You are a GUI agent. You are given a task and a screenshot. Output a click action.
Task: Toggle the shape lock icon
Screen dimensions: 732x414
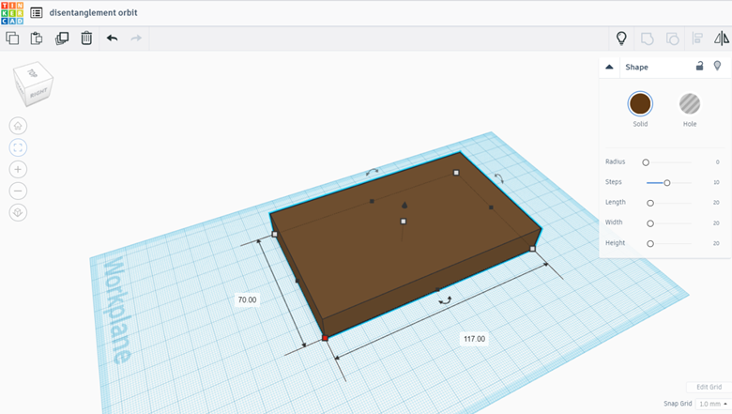tap(699, 66)
